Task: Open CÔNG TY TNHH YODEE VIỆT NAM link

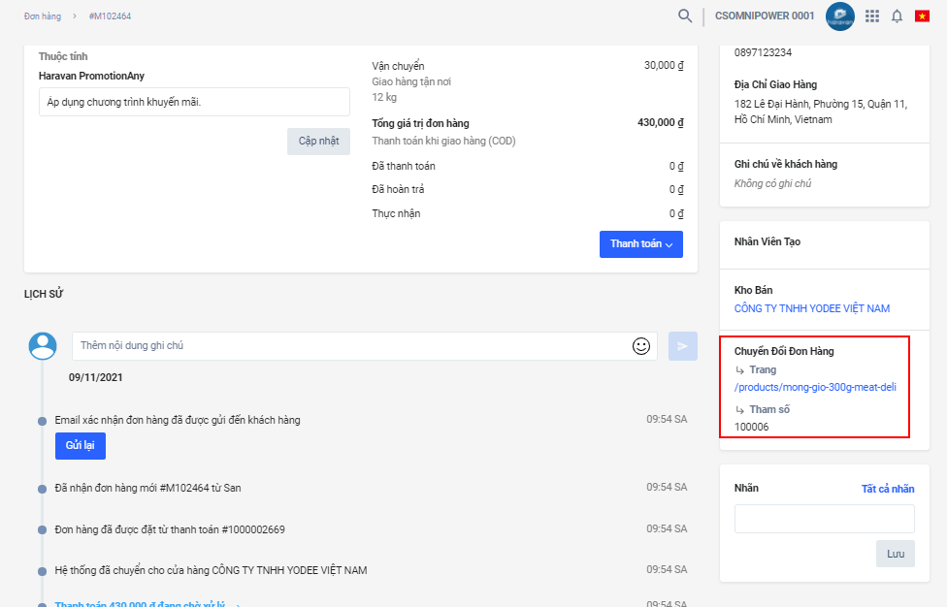Action: click(811, 308)
